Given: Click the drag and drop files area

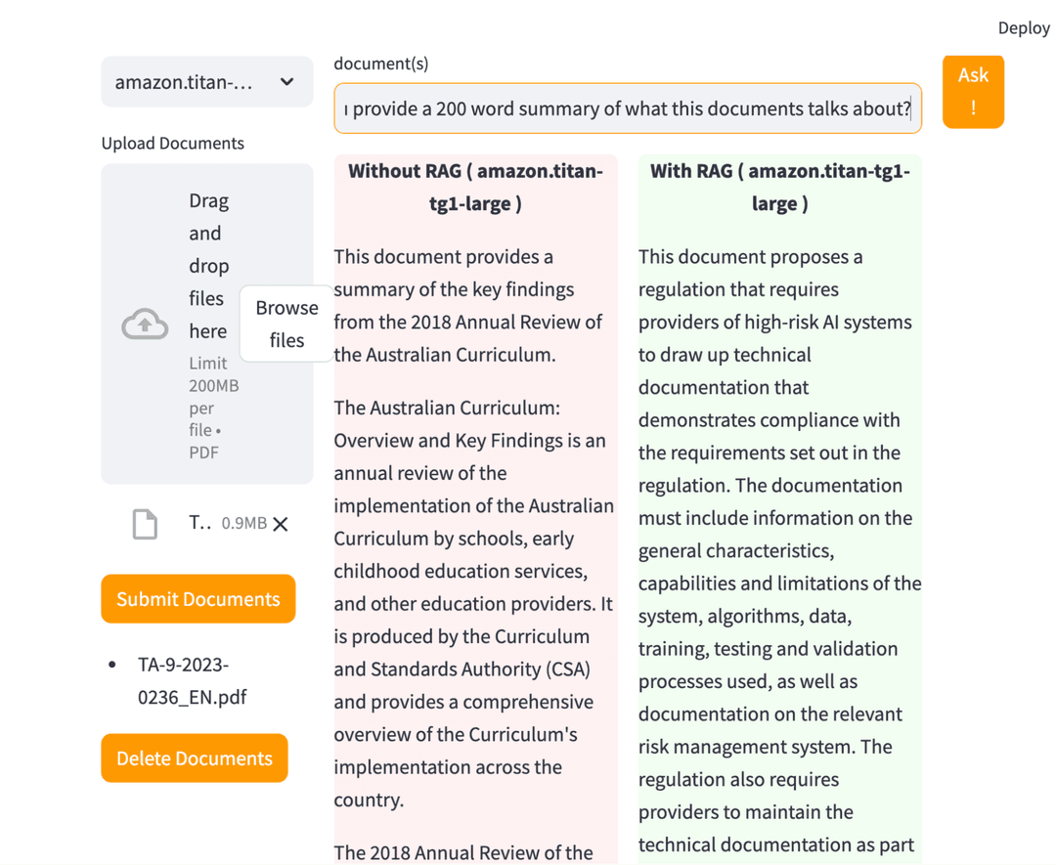Looking at the screenshot, I should click(208, 264).
